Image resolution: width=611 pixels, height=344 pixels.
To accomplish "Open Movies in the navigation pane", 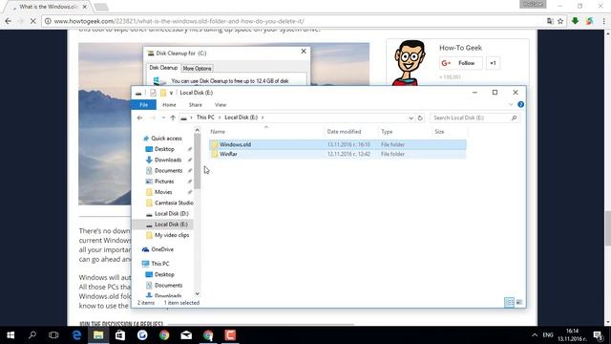I will tap(163, 192).
